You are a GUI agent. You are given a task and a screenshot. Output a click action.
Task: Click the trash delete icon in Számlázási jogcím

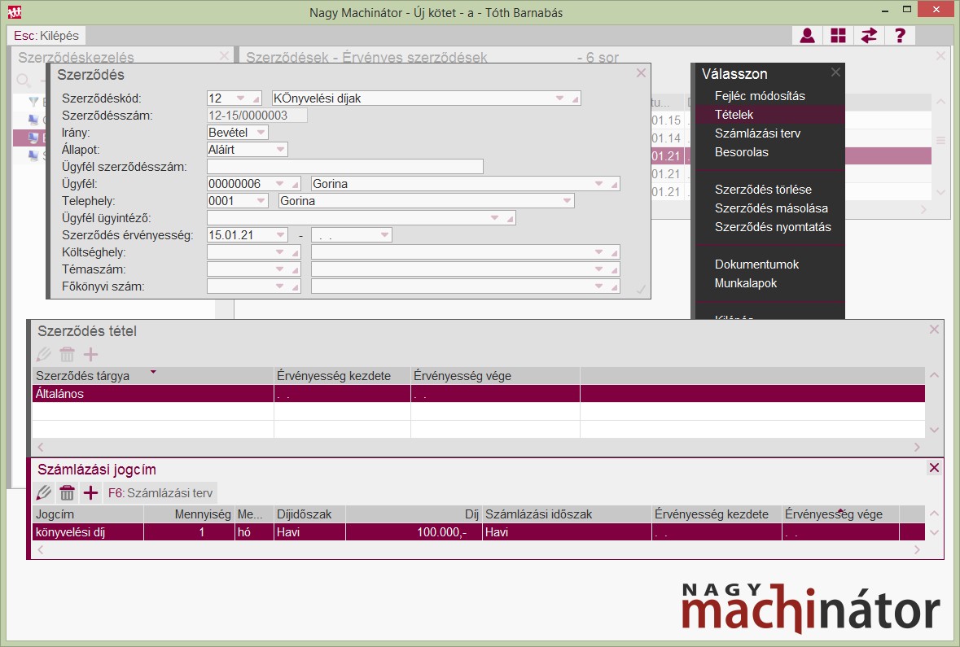68,492
